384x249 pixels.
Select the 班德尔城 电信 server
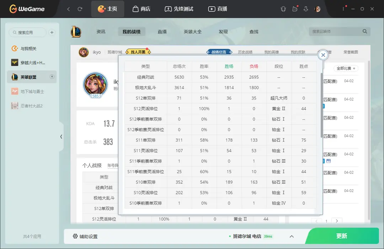pos(247,236)
